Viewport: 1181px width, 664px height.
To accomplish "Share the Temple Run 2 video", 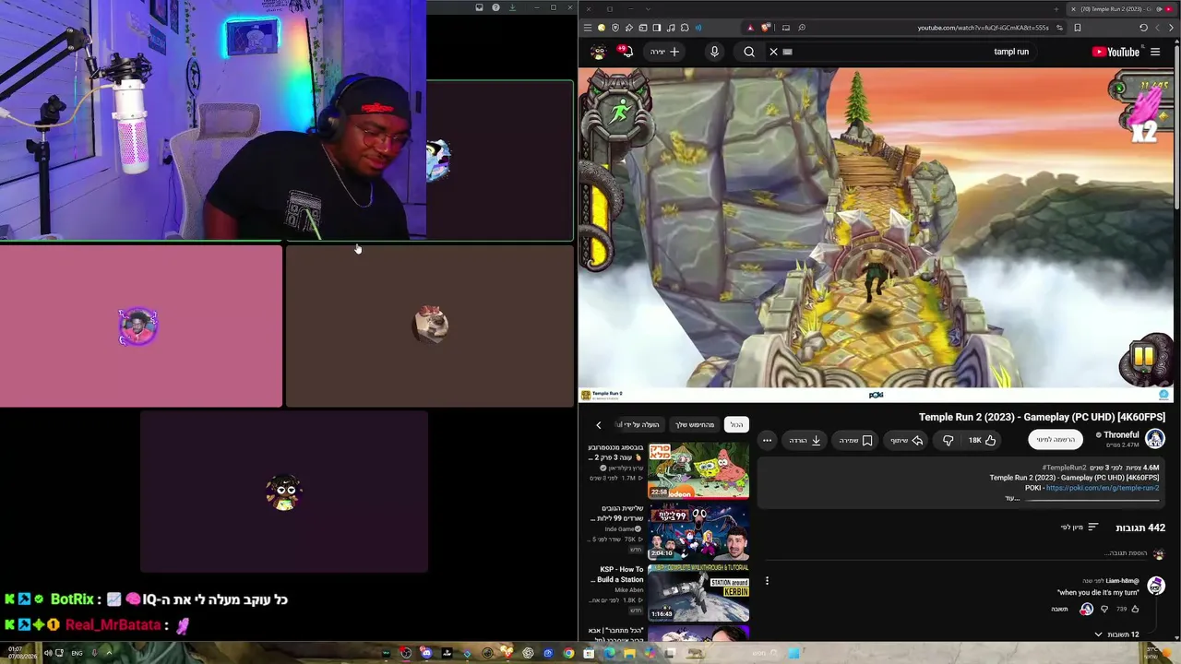I will coord(906,440).
